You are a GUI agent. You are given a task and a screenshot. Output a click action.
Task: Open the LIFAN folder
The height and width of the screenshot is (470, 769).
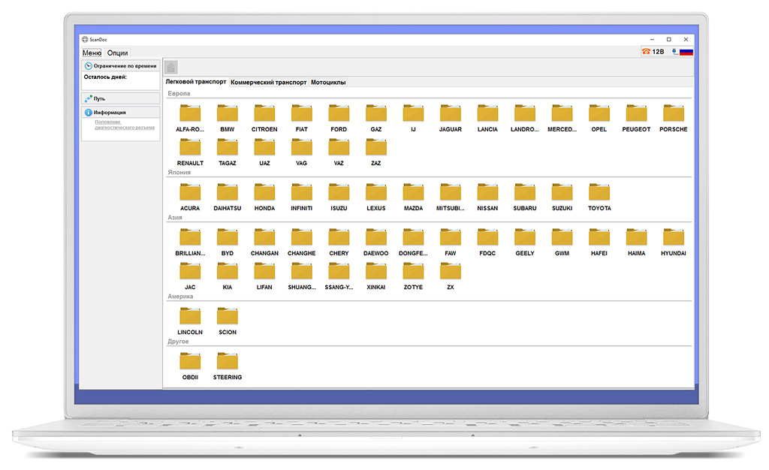[x=264, y=276]
